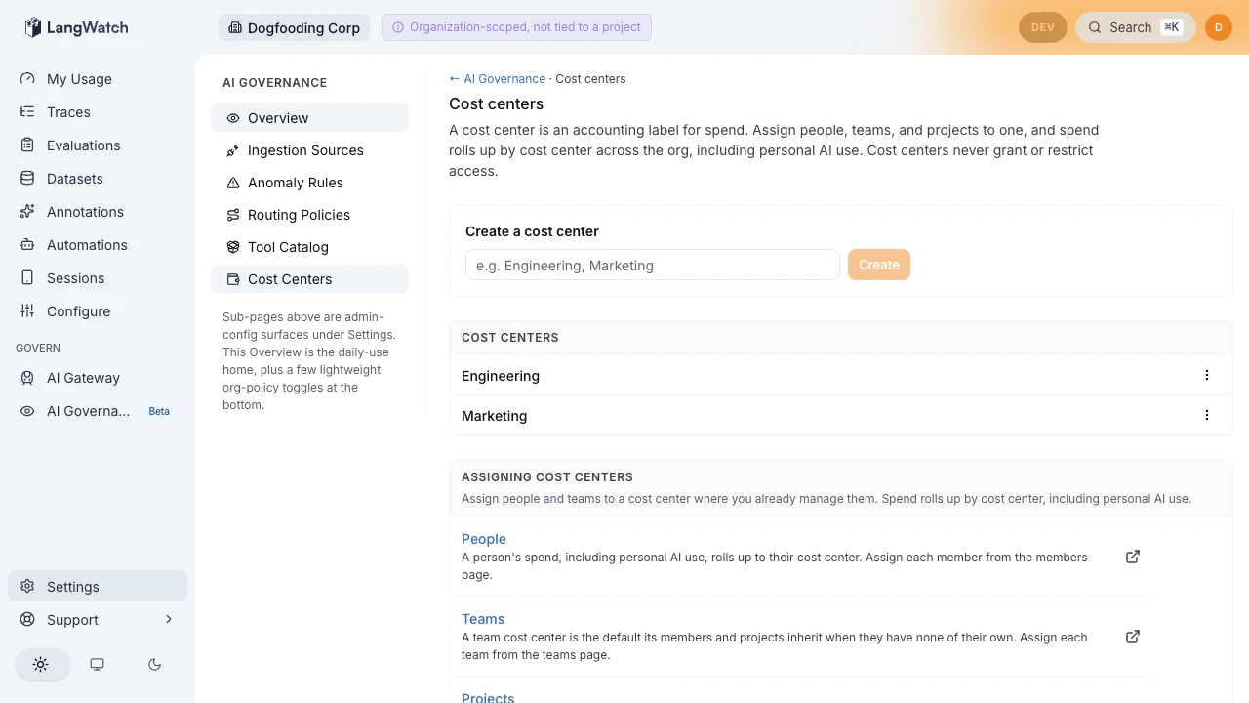This screenshot has height=703, width=1249.
Task: Click the AI Governance eye icon
Action: point(27,411)
